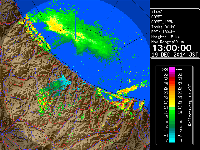
Task: Click the red 32 dBZ legend swatch
Action: coord(172,79)
